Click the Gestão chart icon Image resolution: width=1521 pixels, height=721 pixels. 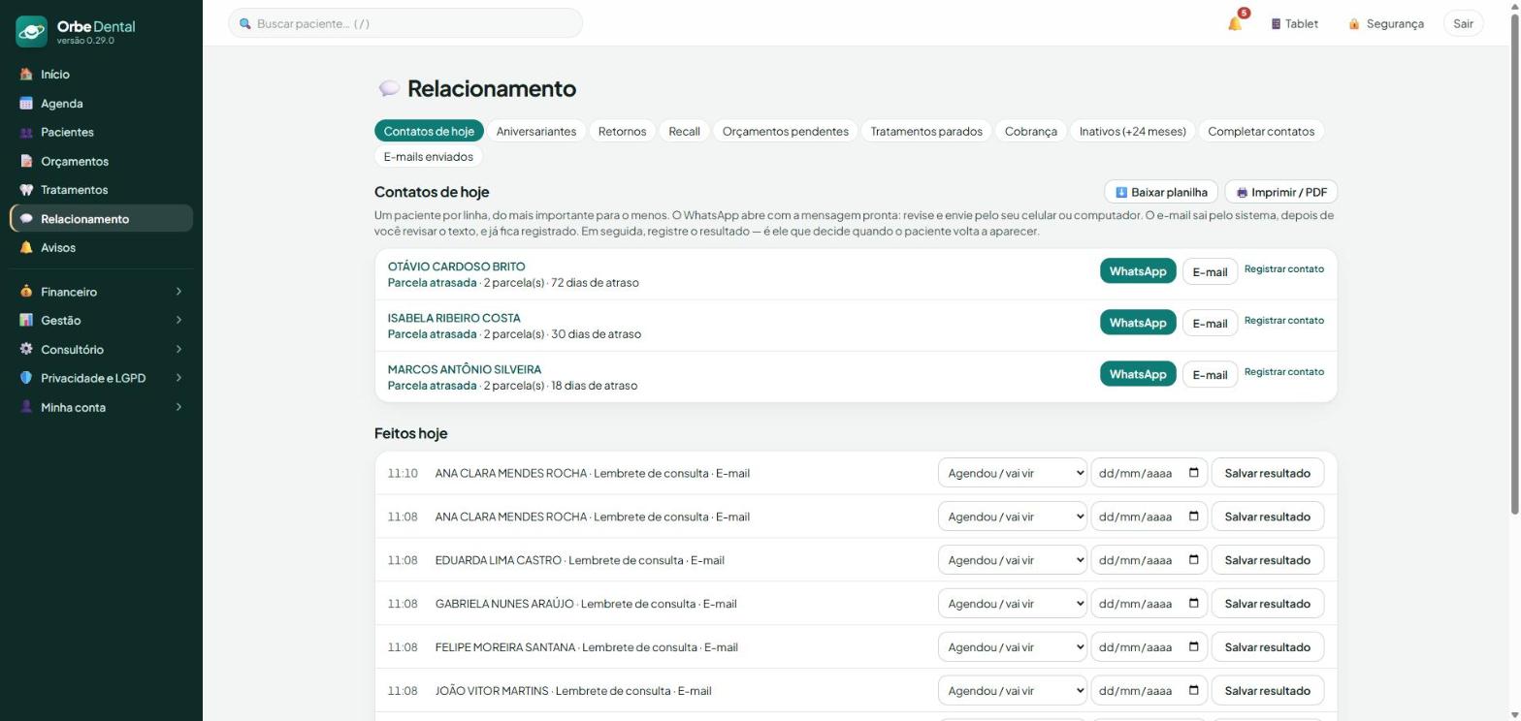click(26, 321)
